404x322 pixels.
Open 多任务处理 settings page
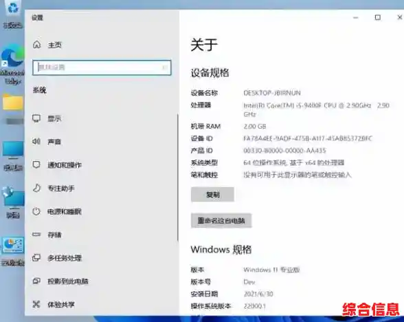(x=65, y=258)
